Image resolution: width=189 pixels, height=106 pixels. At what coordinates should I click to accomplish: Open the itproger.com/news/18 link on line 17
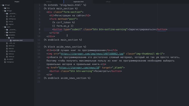[79, 68]
